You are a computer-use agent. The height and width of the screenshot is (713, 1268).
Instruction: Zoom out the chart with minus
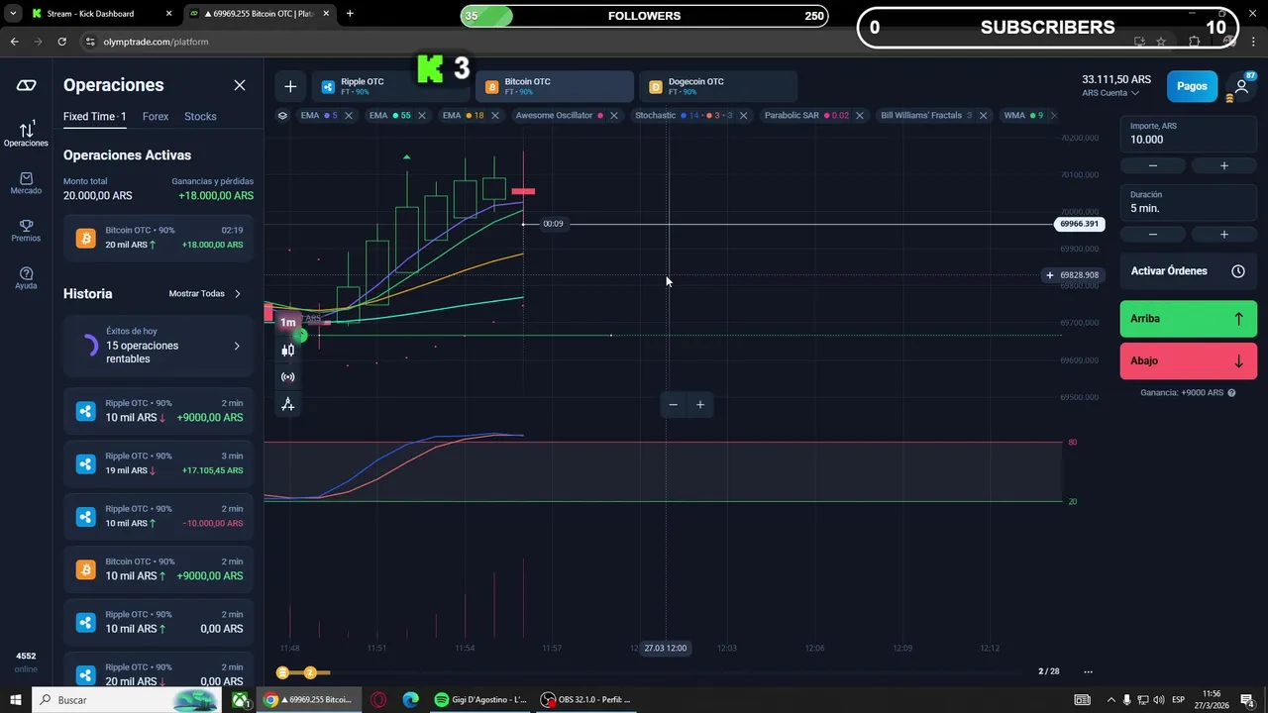point(674,404)
